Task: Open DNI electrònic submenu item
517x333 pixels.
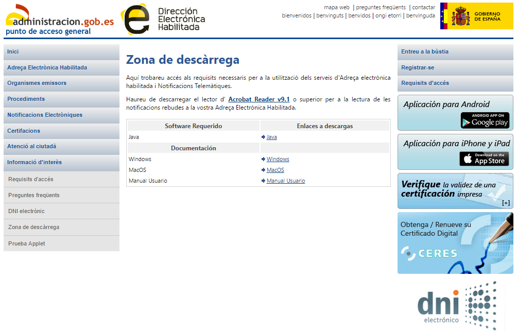Action: point(61,211)
